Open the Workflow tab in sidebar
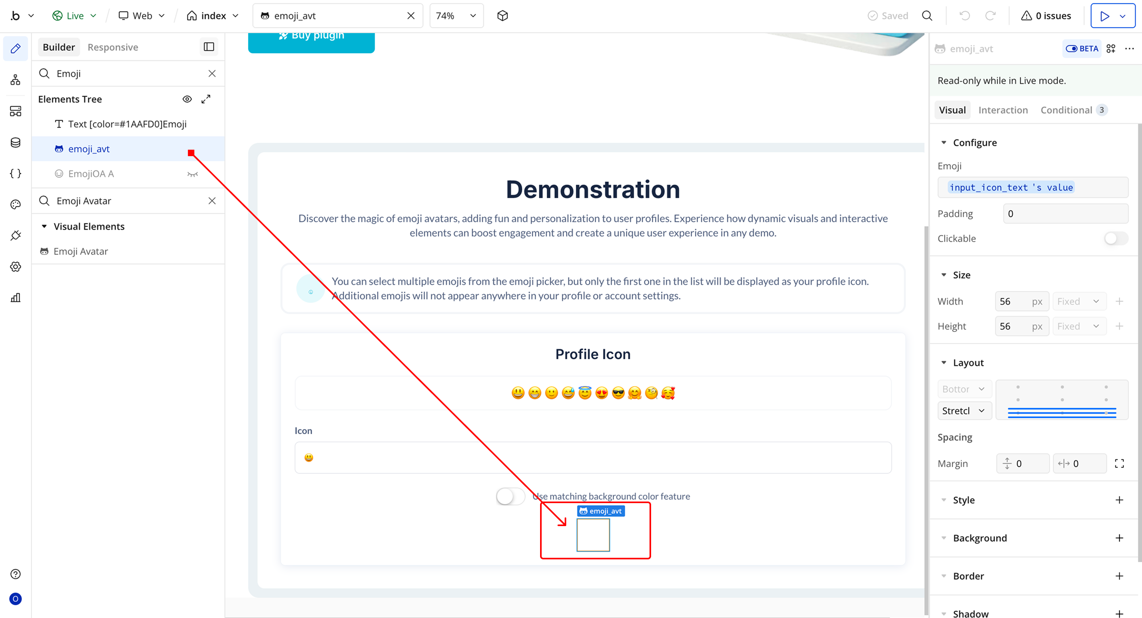1142x618 pixels. click(15, 80)
